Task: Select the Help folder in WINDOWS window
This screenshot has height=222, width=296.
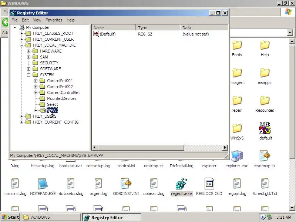Action: pyautogui.click(x=265, y=45)
